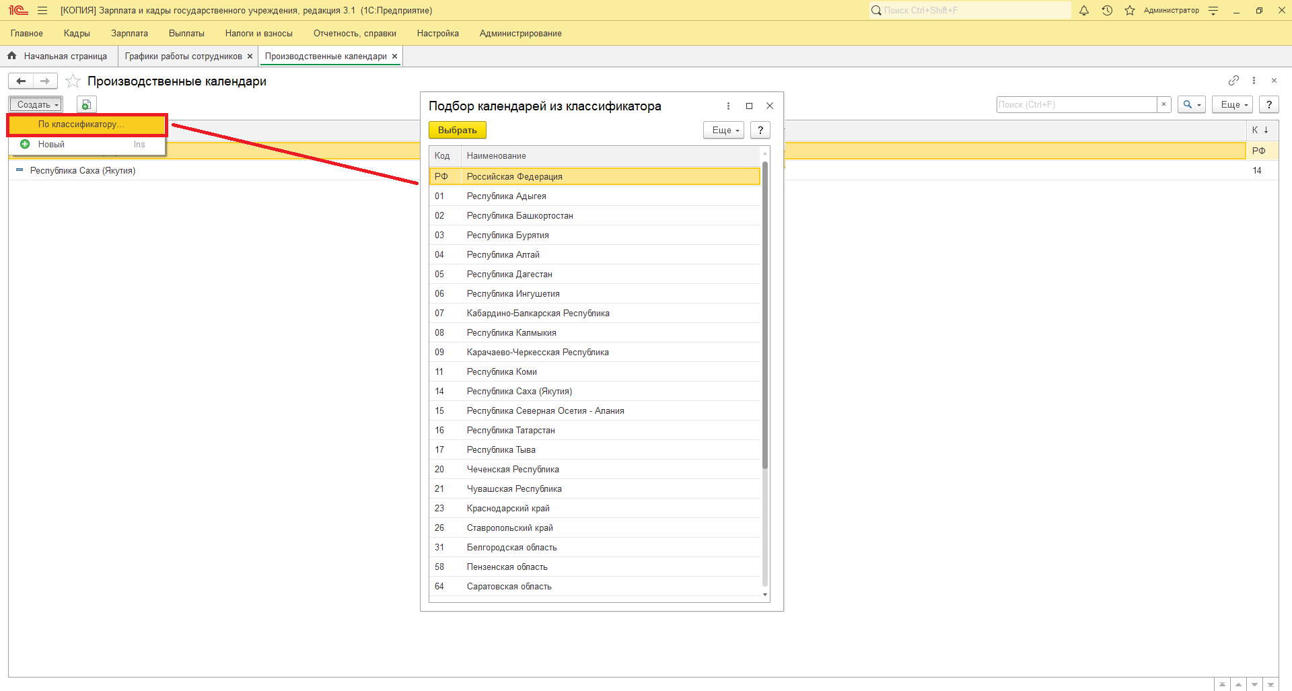Sort dialog list by Наименование header

tap(611, 156)
